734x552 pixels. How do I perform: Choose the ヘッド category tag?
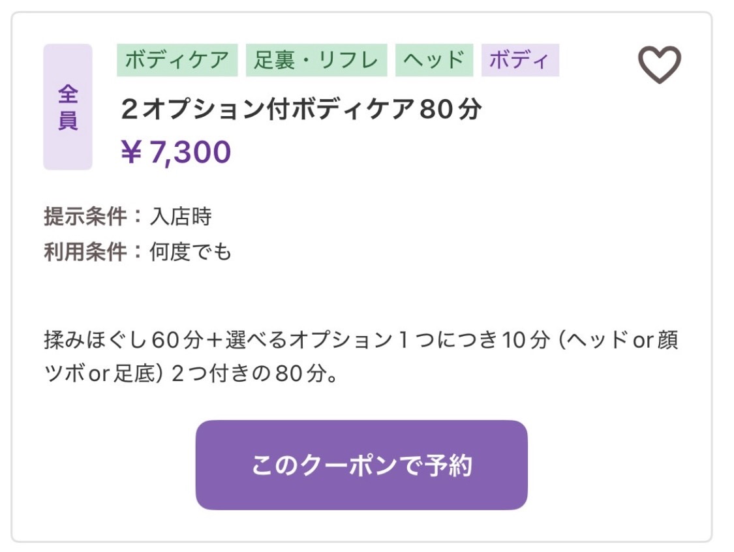click(434, 60)
